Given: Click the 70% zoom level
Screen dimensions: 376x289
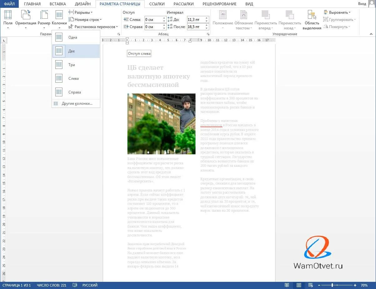Looking at the screenshot, I should [364, 285].
